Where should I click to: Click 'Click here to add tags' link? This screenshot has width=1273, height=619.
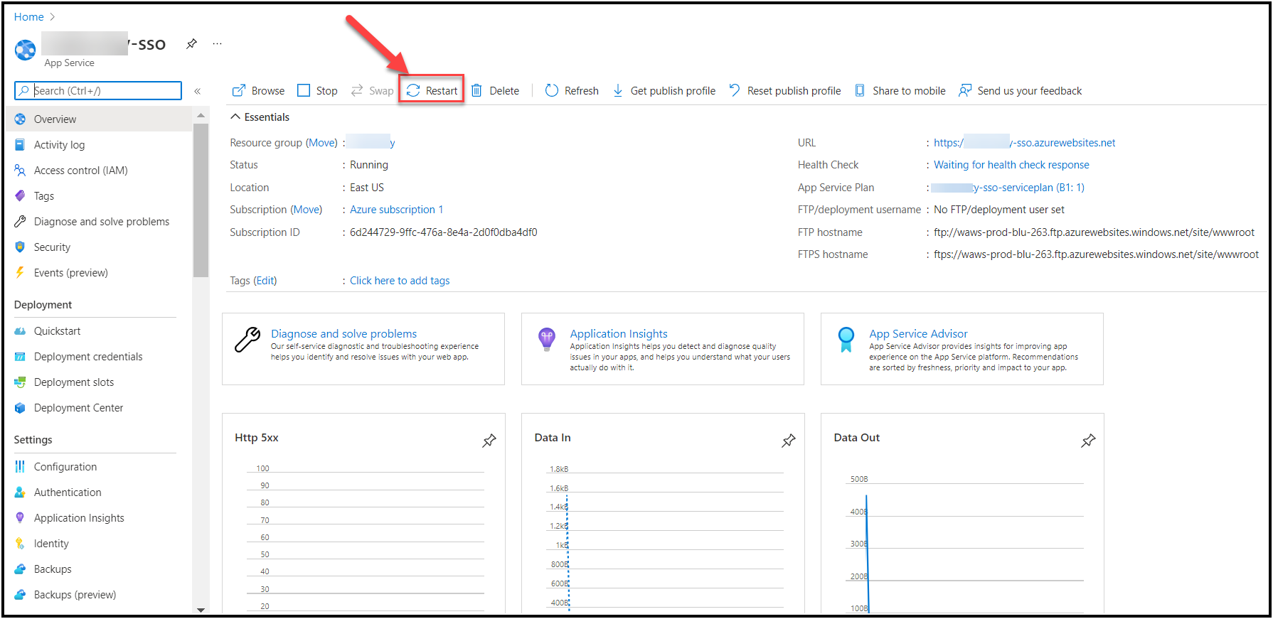[x=400, y=281]
